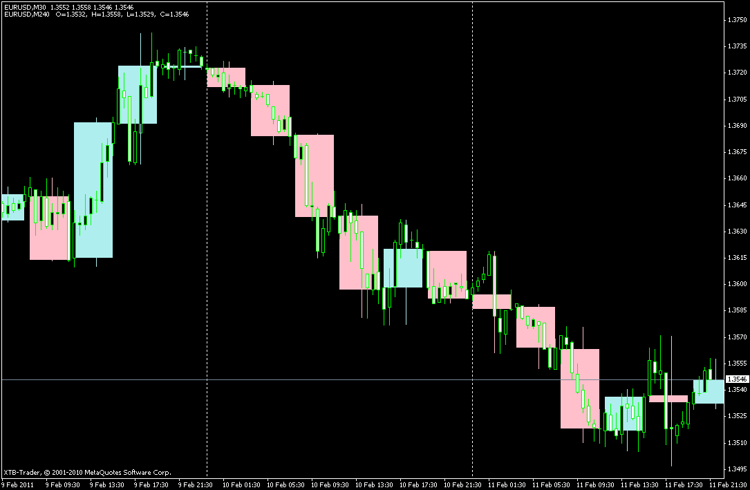Click the 11 Feb 21:30 time label
The image size is (750, 490).
[729, 484]
